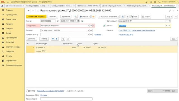The width and height of the screenshot is (179, 101).
Task: Open Отчеты section in sidebar
Action: [x=9, y=56]
